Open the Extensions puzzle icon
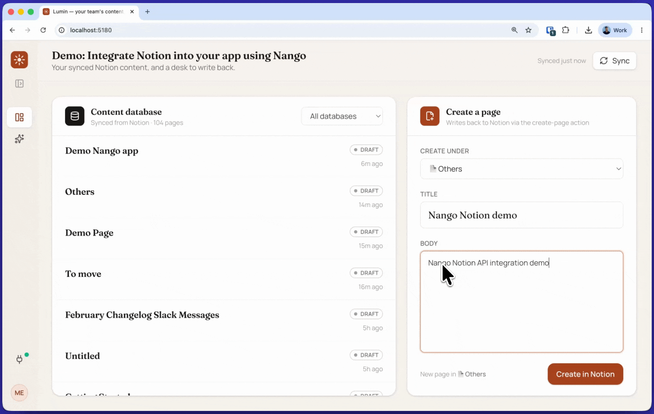 click(x=566, y=30)
